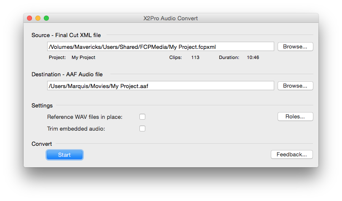Enable Reference WAV files in place checkbox

click(x=142, y=117)
